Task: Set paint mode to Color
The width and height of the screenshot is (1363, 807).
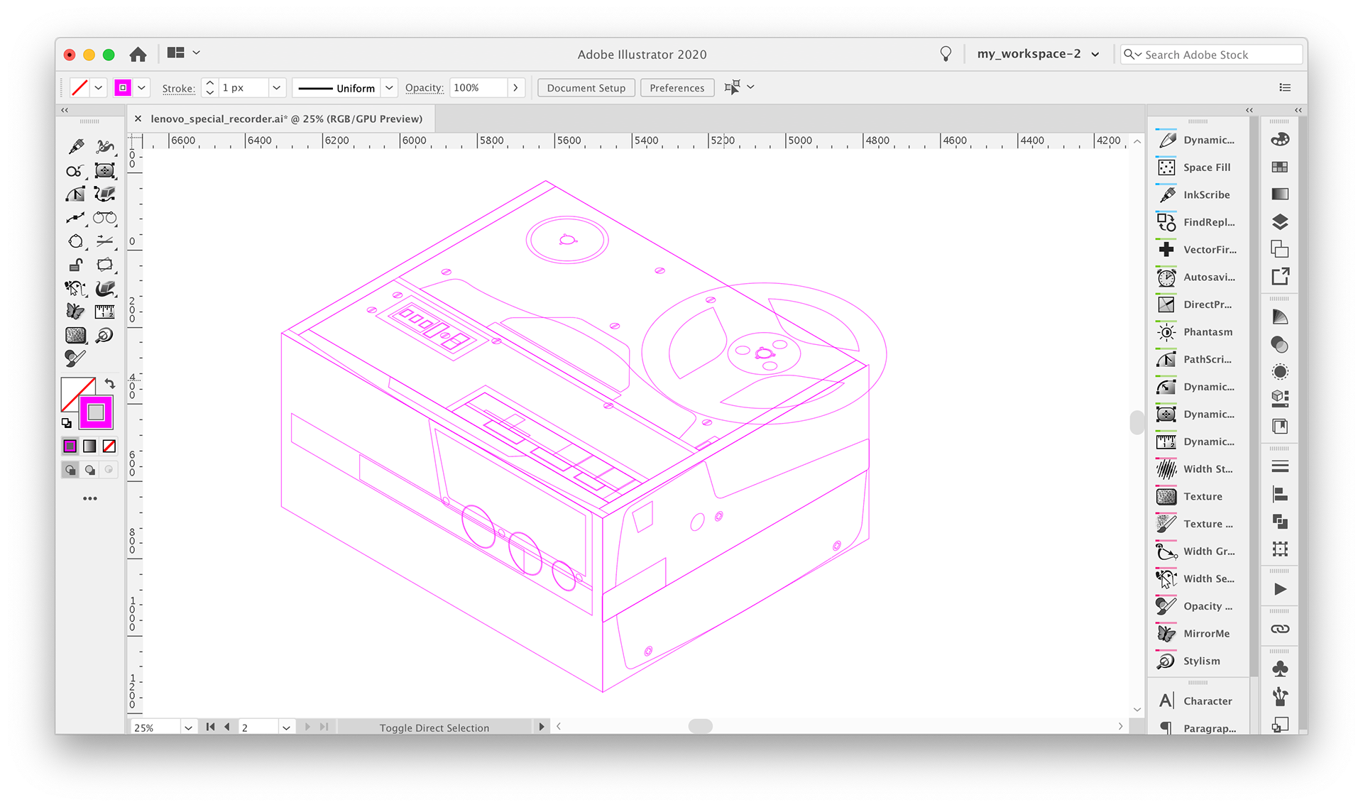Action: coord(70,446)
